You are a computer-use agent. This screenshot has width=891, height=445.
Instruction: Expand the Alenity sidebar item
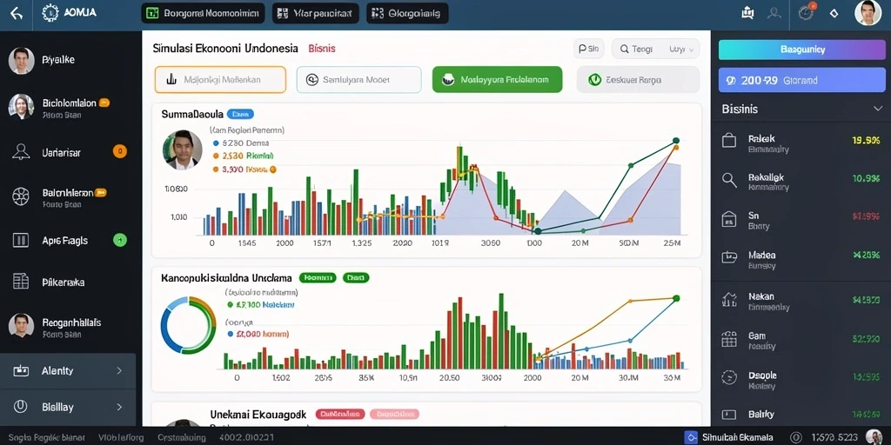coord(68,370)
